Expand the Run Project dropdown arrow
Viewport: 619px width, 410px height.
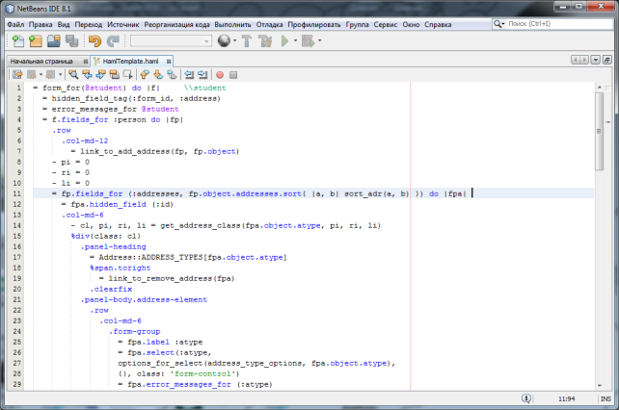point(295,40)
